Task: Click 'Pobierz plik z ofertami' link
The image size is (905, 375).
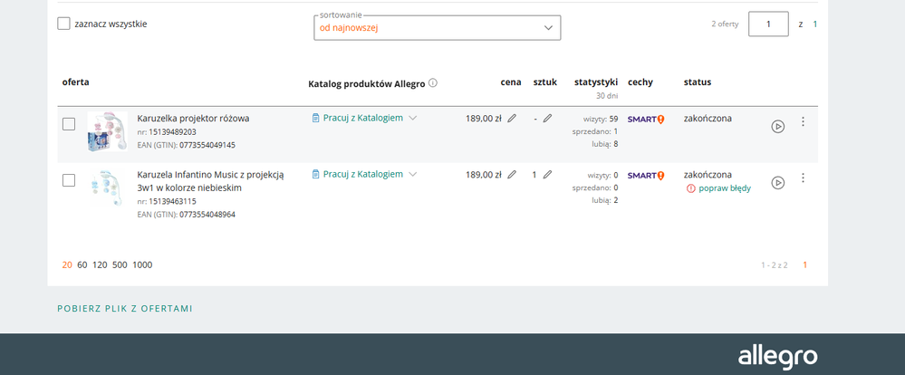Action: [125, 309]
